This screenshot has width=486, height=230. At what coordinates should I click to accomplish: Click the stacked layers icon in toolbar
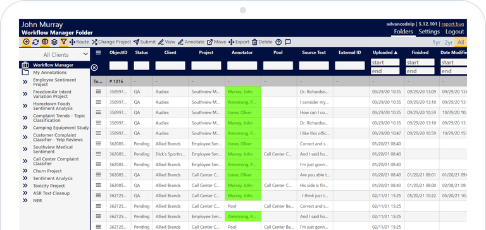[x=54, y=42]
